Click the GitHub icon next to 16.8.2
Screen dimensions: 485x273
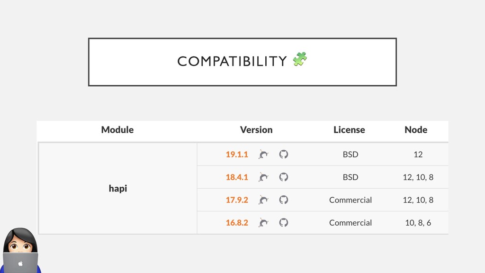click(x=283, y=222)
